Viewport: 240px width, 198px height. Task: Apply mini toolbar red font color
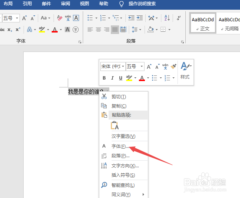point(142,78)
